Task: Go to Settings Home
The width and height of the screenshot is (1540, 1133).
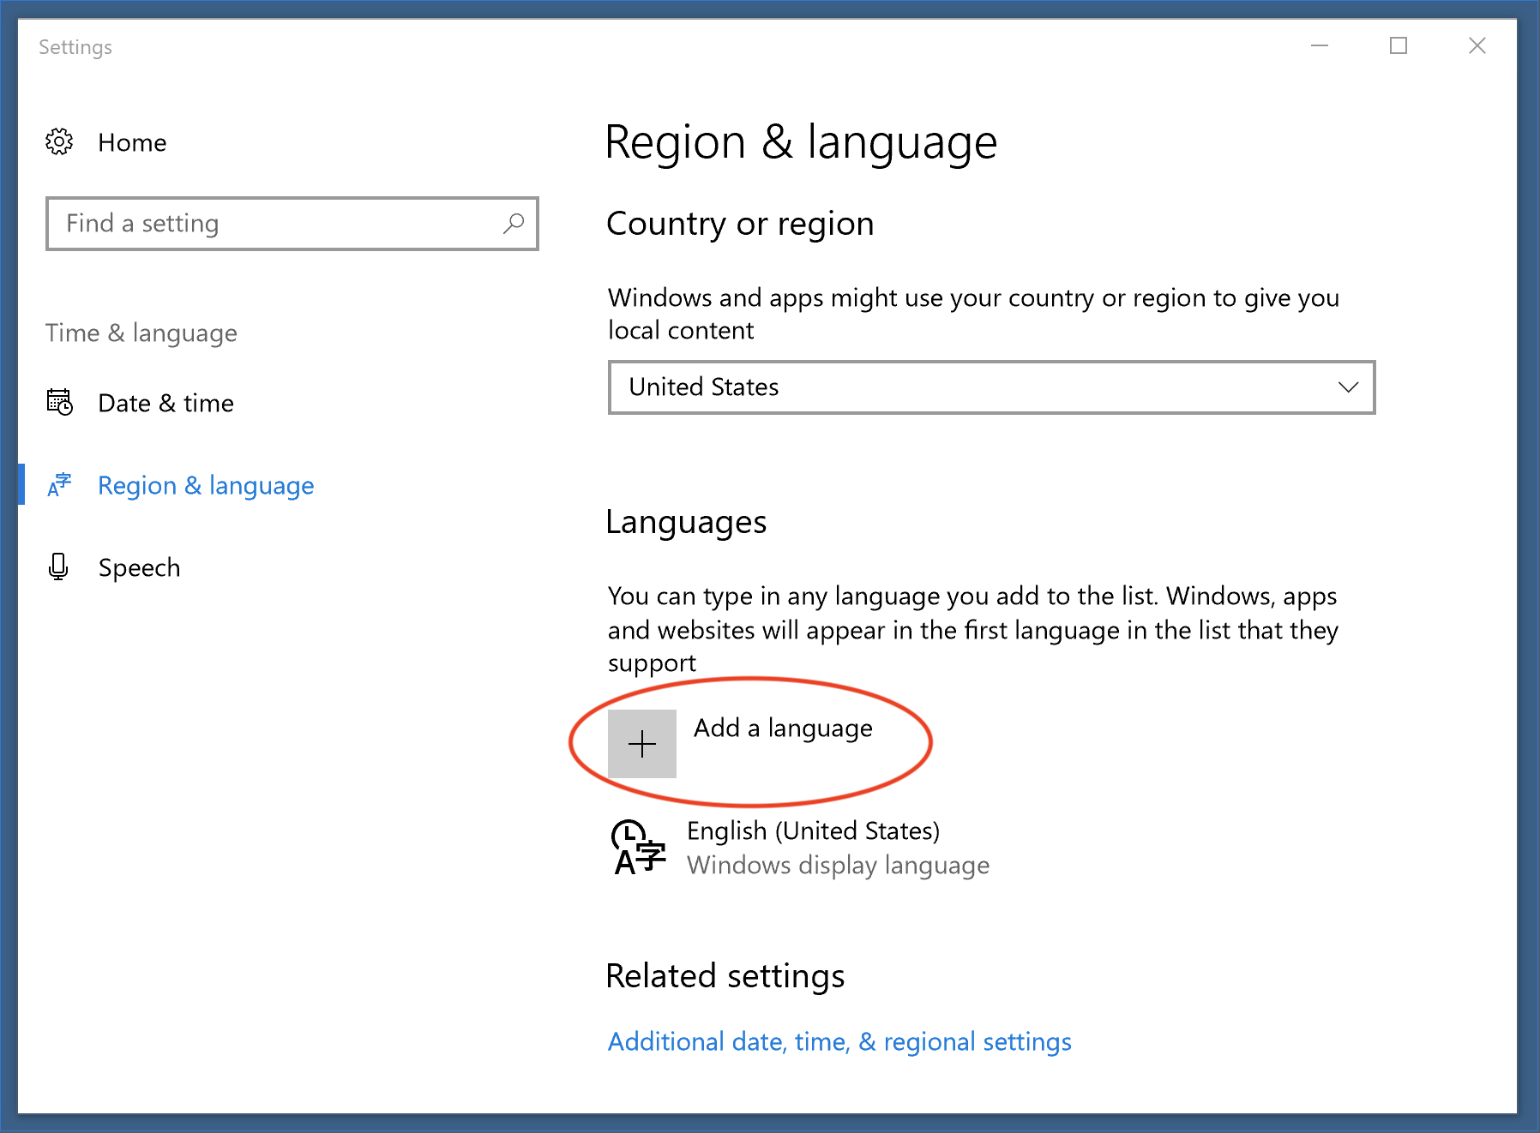Action: tap(132, 142)
